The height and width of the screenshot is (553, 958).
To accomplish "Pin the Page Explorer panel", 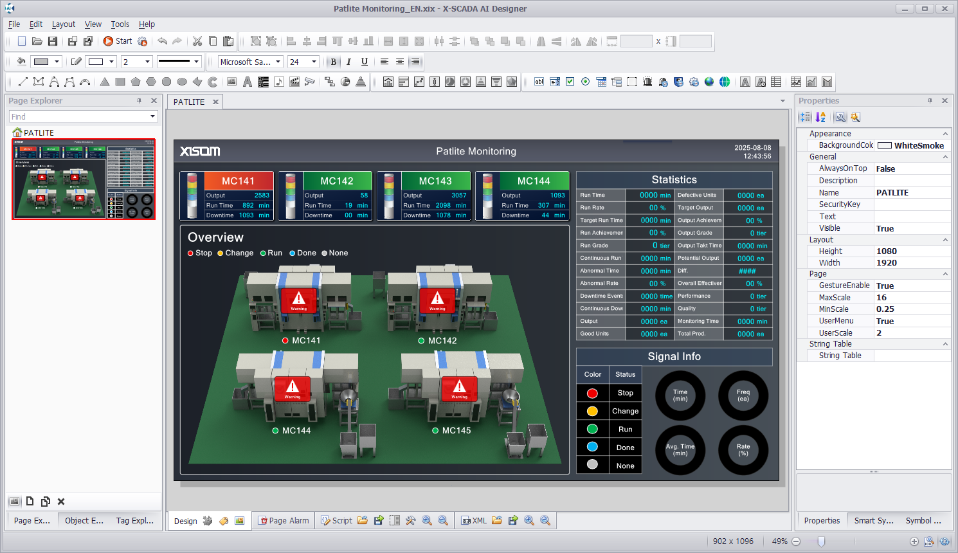I will (x=139, y=100).
